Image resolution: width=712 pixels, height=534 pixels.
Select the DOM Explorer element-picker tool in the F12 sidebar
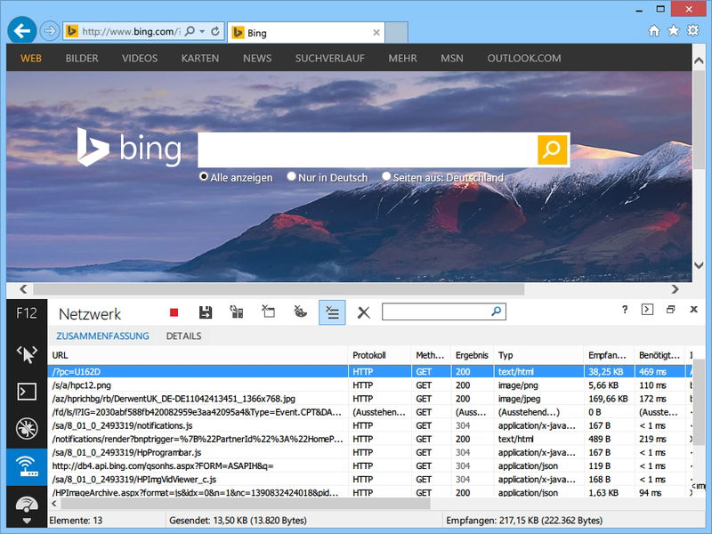pyautogui.click(x=27, y=354)
